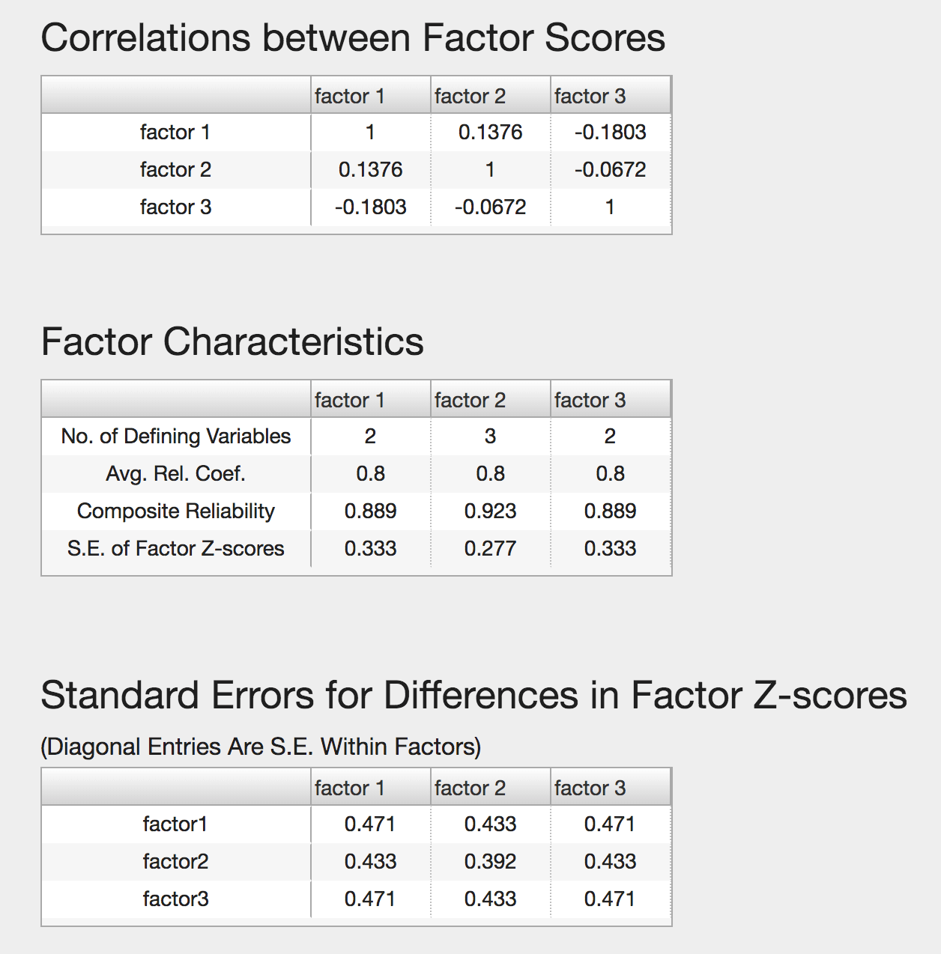This screenshot has width=941, height=954.
Task: Click the factor1 row label in Standard Errors
Action: click(x=175, y=824)
